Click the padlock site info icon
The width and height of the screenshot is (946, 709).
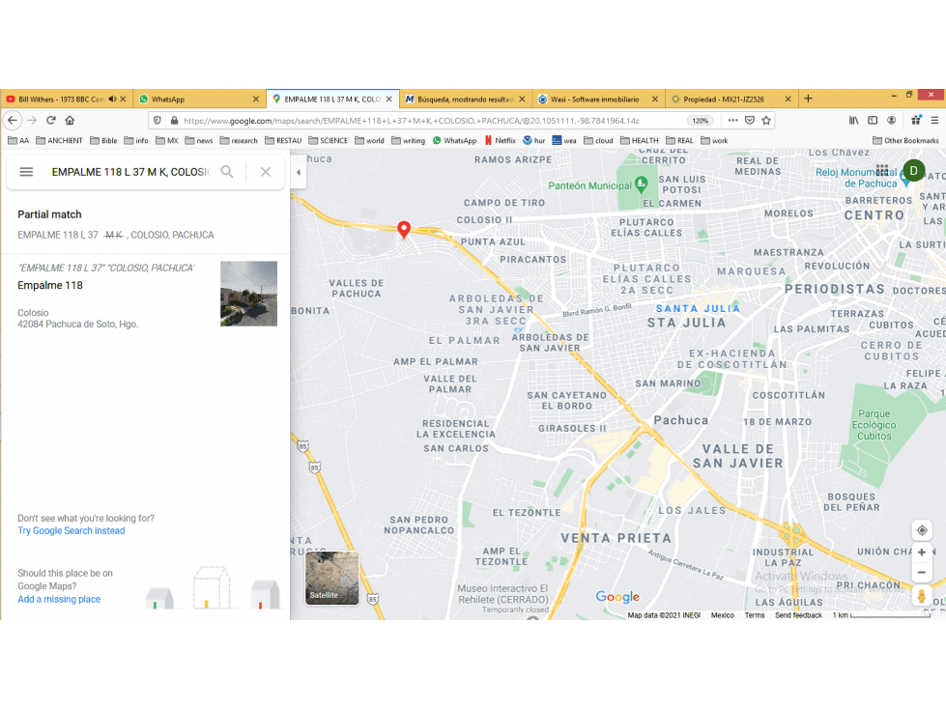click(174, 120)
